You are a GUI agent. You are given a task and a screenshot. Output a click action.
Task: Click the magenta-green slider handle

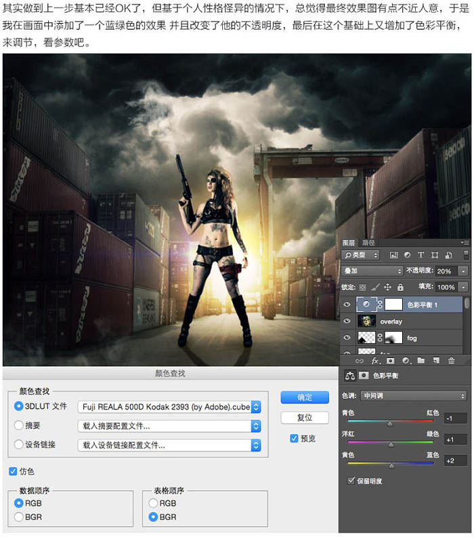pyautogui.click(x=391, y=445)
